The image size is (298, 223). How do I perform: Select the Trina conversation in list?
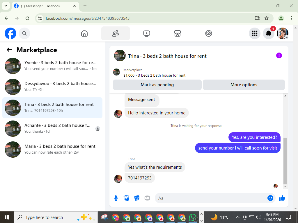coord(52,108)
